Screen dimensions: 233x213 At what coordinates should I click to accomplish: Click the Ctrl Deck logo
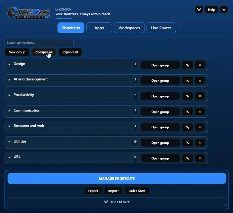tap(29, 13)
